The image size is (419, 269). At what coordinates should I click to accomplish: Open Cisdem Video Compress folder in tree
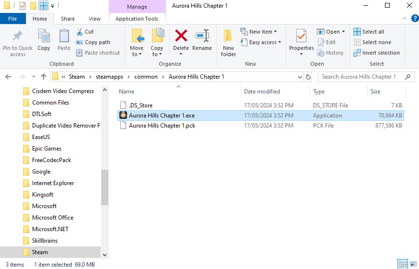58,91
